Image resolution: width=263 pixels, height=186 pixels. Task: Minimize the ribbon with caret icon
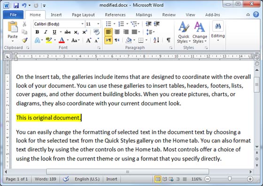click(x=248, y=15)
